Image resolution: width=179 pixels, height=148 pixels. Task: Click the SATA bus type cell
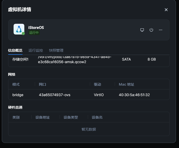(126, 59)
